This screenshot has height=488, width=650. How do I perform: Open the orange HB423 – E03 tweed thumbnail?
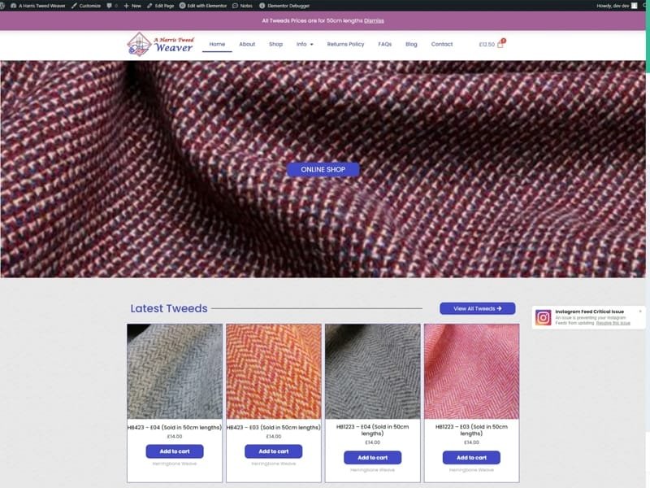(x=274, y=371)
